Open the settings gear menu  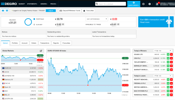(150, 4)
